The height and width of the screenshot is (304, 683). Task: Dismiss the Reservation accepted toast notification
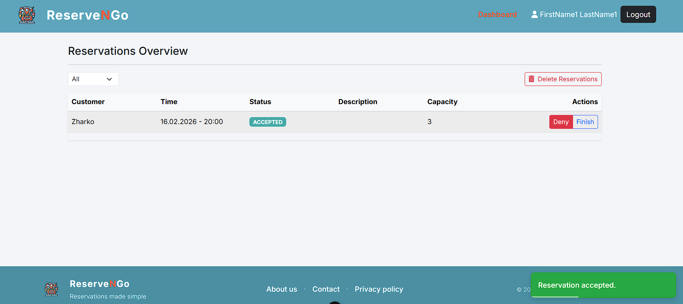click(x=603, y=285)
